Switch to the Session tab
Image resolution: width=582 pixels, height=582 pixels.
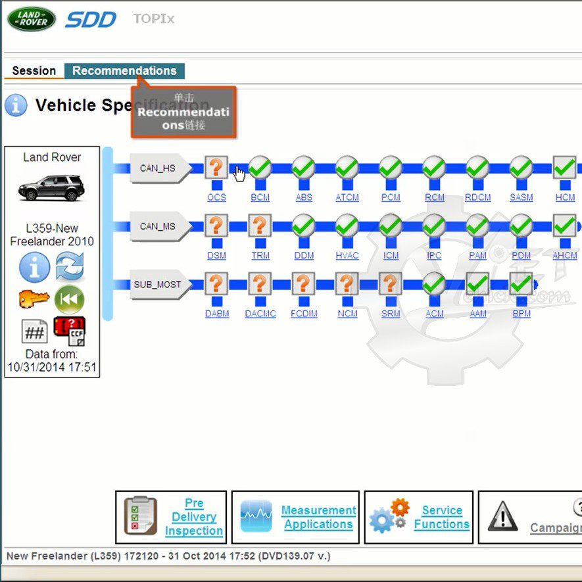pyautogui.click(x=34, y=70)
